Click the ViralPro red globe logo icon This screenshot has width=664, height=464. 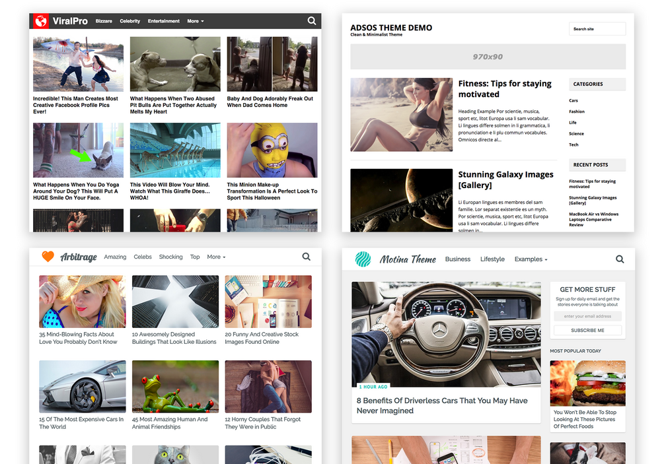pos(41,20)
